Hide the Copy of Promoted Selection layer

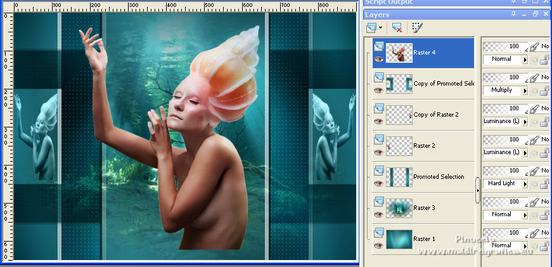coord(379,90)
